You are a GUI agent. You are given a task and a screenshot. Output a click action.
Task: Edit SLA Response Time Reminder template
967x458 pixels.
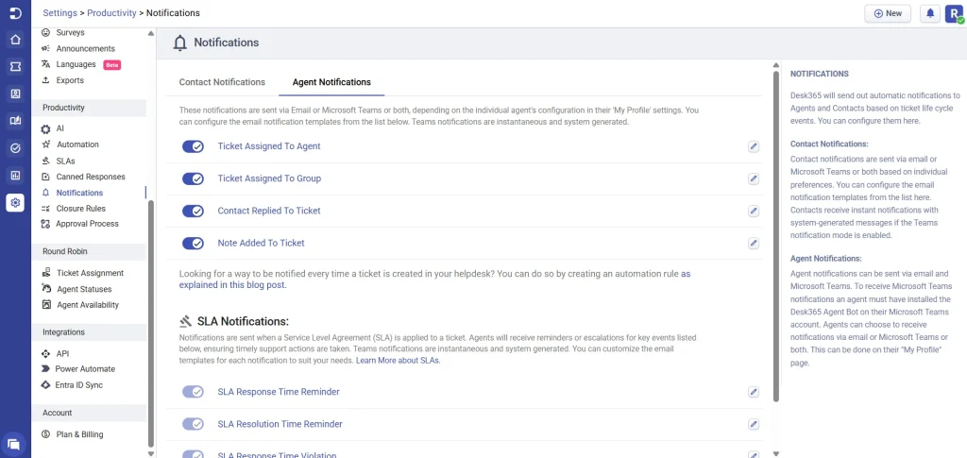pos(753,392)
